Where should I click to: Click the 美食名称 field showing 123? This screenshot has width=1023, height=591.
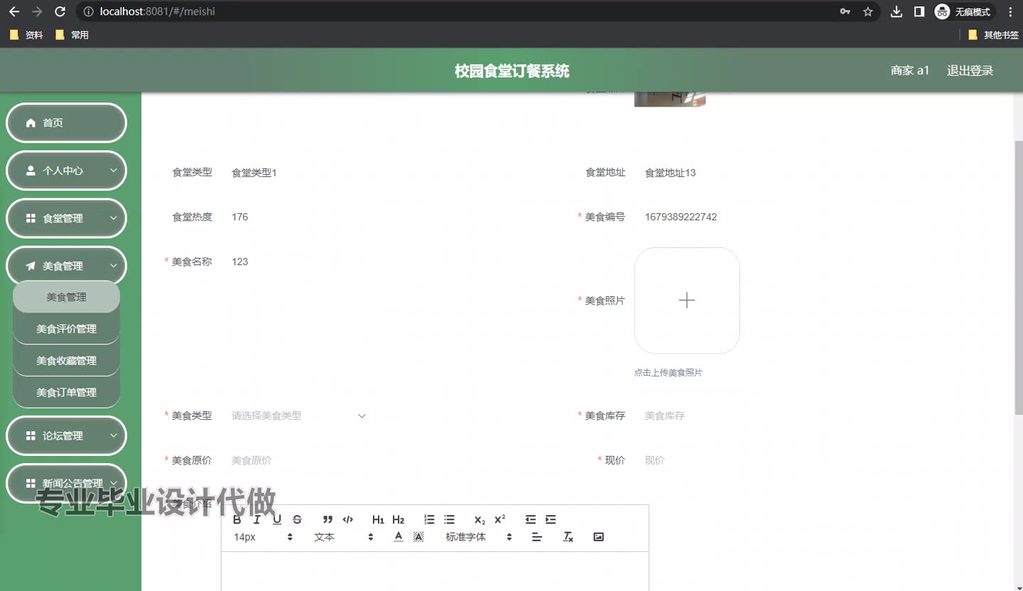click(298, 261)
